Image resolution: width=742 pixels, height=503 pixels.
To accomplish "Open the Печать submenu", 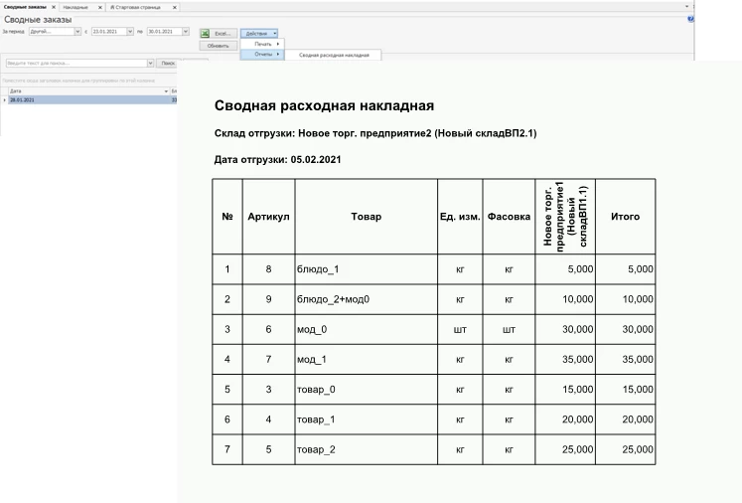I will [x=262, y=44].
